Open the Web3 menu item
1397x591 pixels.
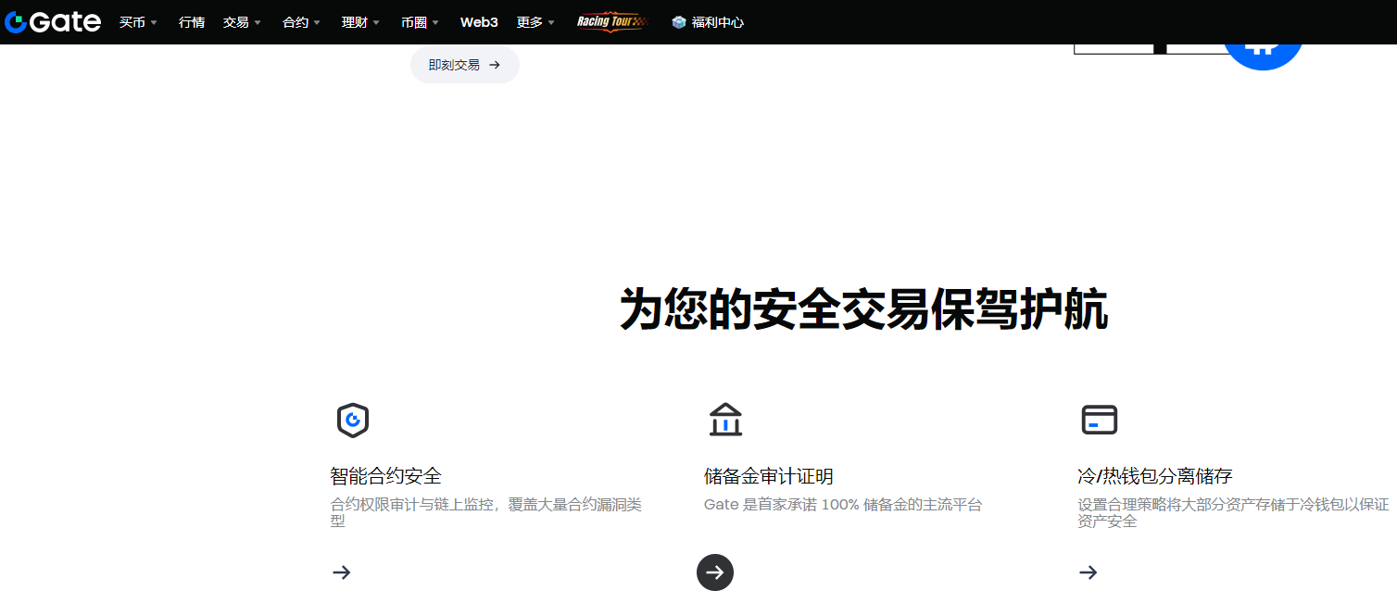coord(479,22)
